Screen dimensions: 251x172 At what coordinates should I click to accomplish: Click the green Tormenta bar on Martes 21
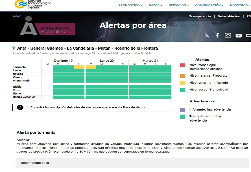150,67
